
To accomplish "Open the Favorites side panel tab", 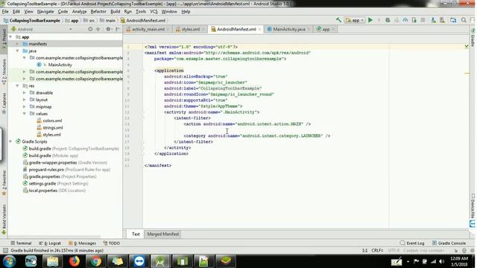I will tap(4, 183).
